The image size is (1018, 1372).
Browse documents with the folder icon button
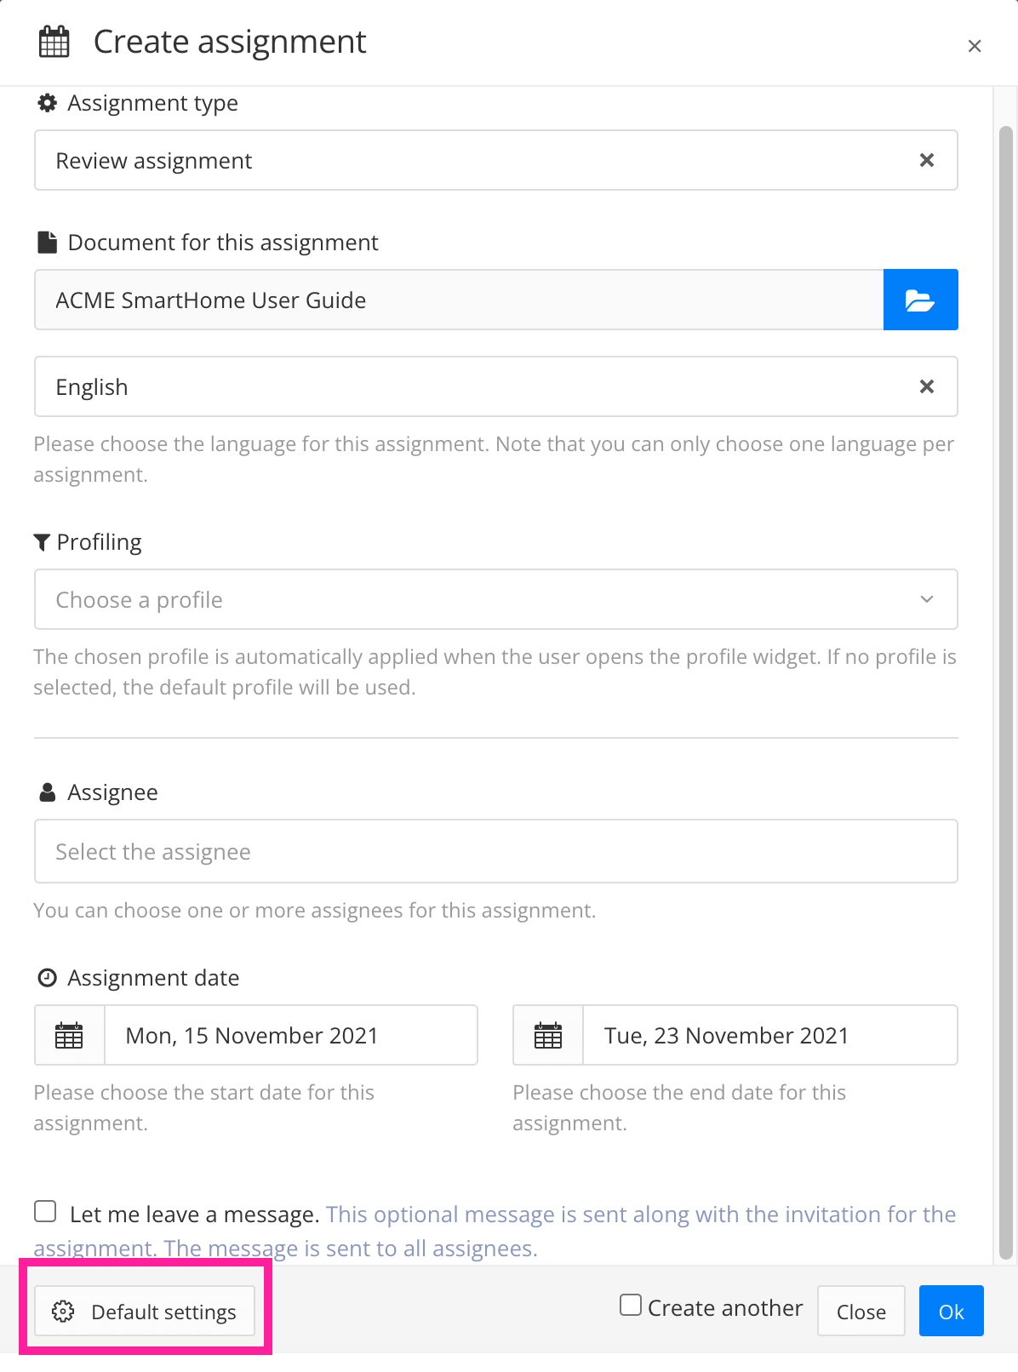point(920,300)
